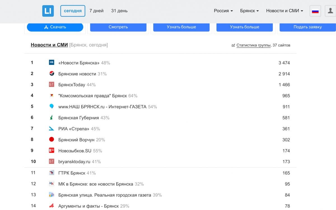Click the Брянская улица favicon
This screenshot has width=336, height=210.
pyautogui.click(x=52, y=195)
